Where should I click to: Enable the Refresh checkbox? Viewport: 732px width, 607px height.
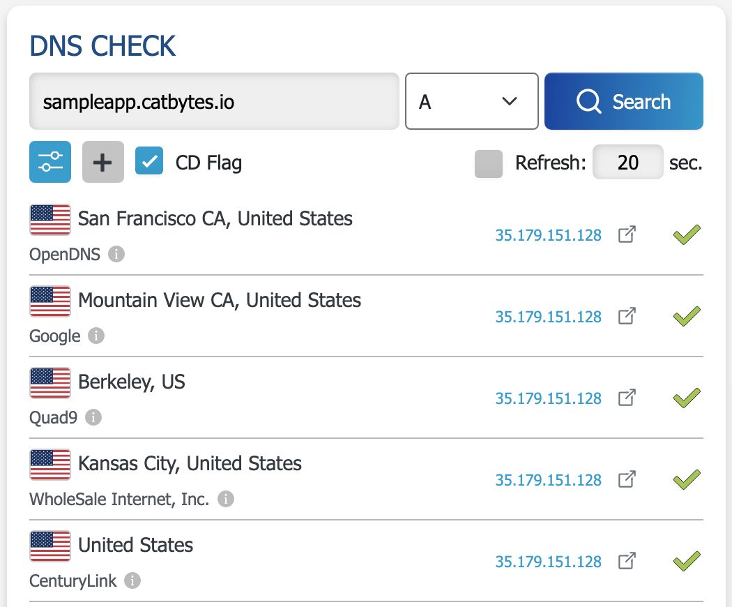(x=487, y=162)
